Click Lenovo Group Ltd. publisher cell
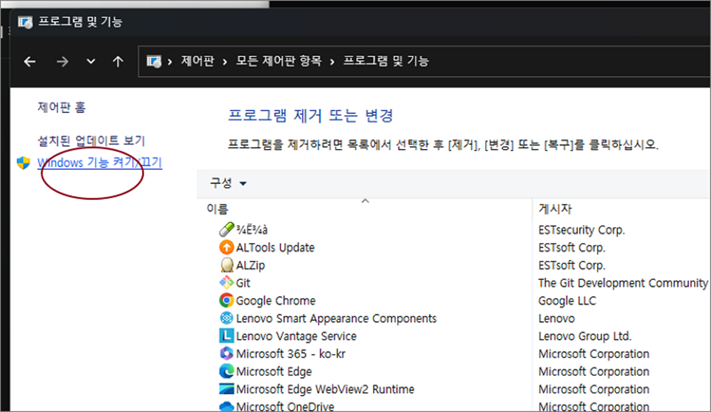Viewport: 711px width, 412px height. 585,336
